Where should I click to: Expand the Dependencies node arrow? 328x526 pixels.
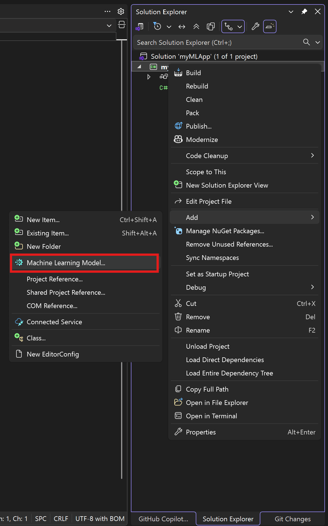pos(149,77)
